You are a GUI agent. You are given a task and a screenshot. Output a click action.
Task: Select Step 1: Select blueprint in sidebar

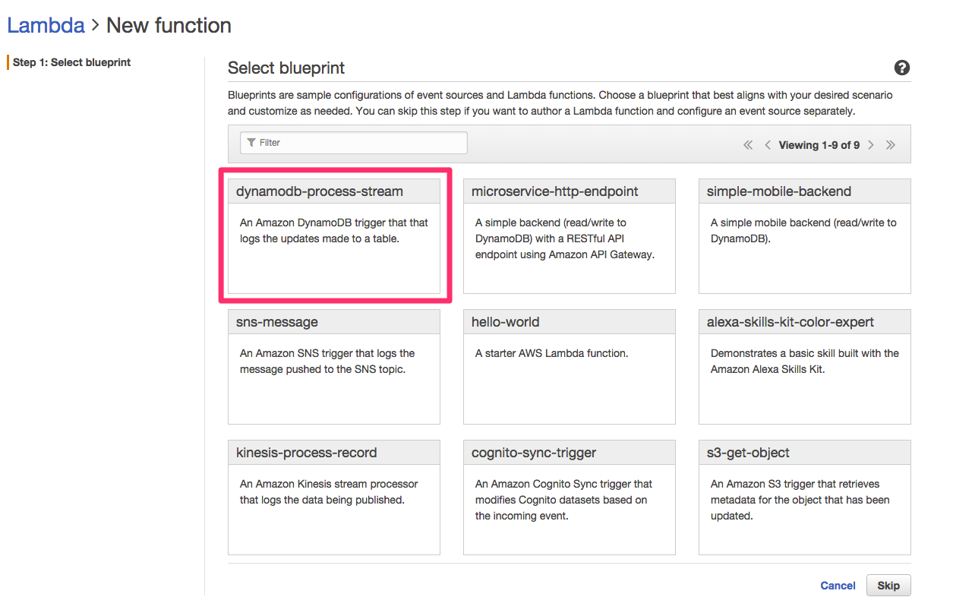coord(71,62)
